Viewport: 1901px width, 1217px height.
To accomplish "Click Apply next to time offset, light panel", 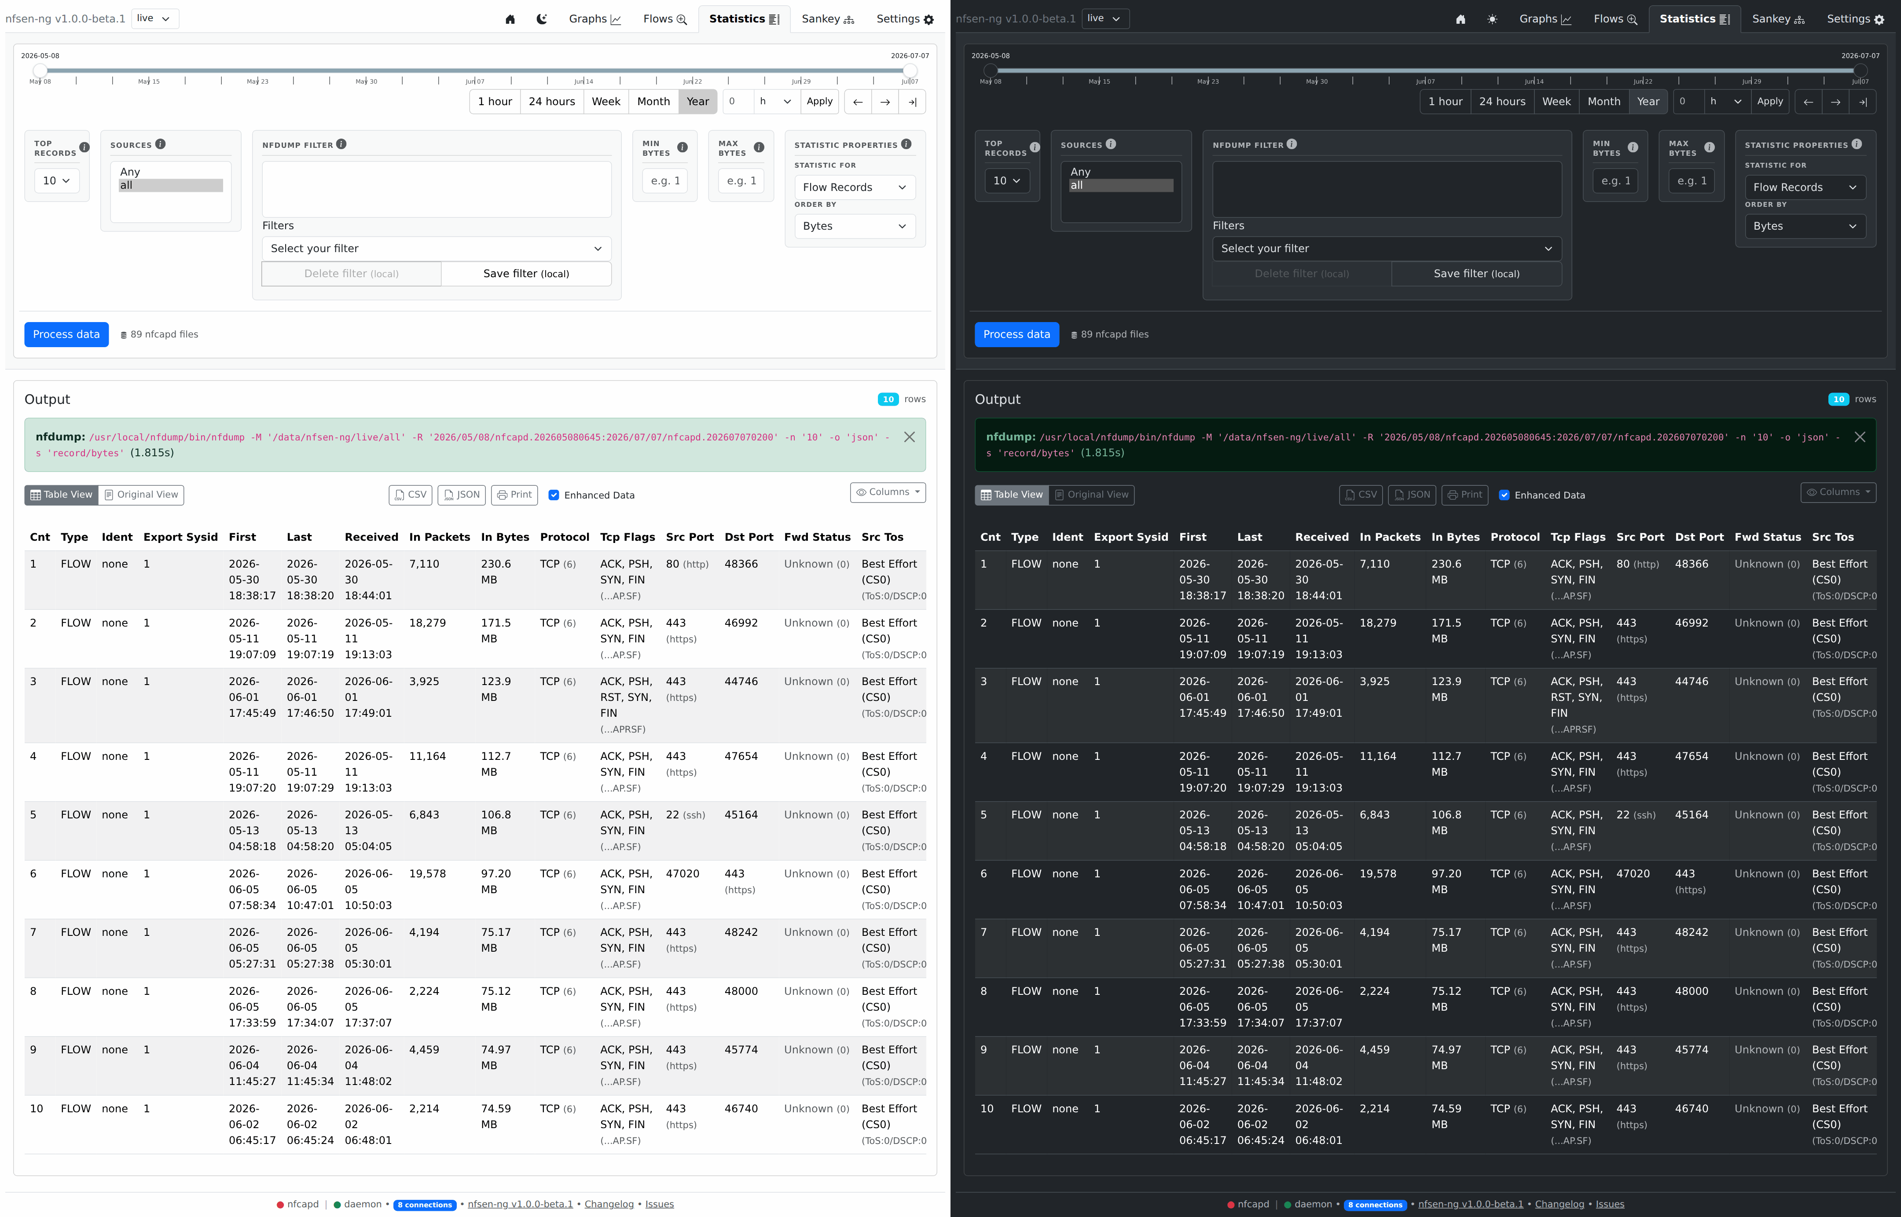I will point(820,101).
